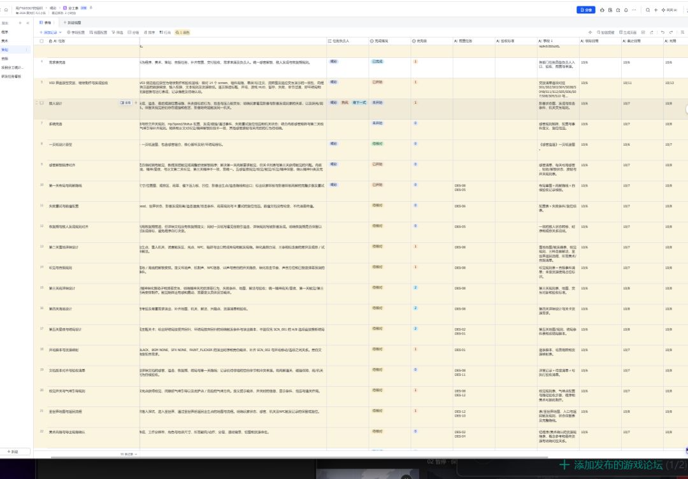Screen dimensions: 688x479
Task: Click the plus icon next to search
Action: [656, 10]
